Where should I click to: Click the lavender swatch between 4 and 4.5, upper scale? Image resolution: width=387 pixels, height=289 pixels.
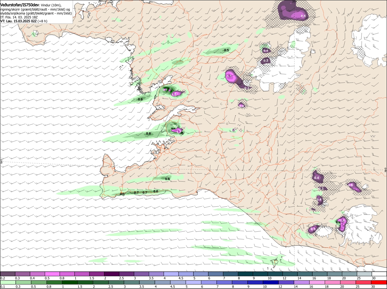171,274
